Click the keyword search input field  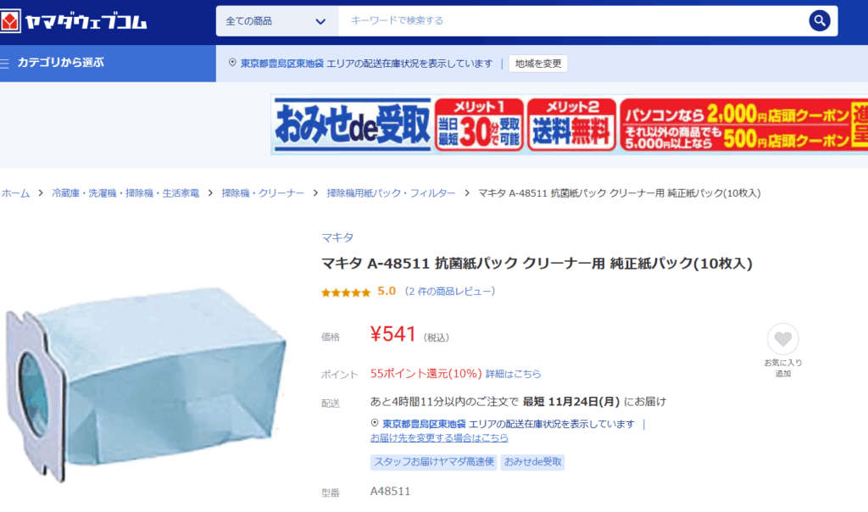point(573,21)
